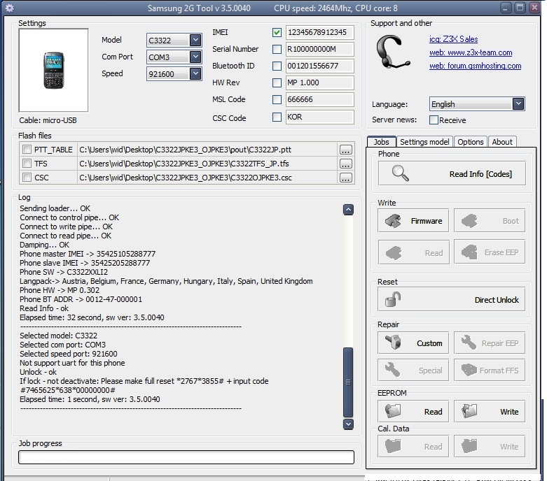Click the EEPROM Write folder icon
The height and width of the screenshot is (481, 547).
(x=469, y=411)
